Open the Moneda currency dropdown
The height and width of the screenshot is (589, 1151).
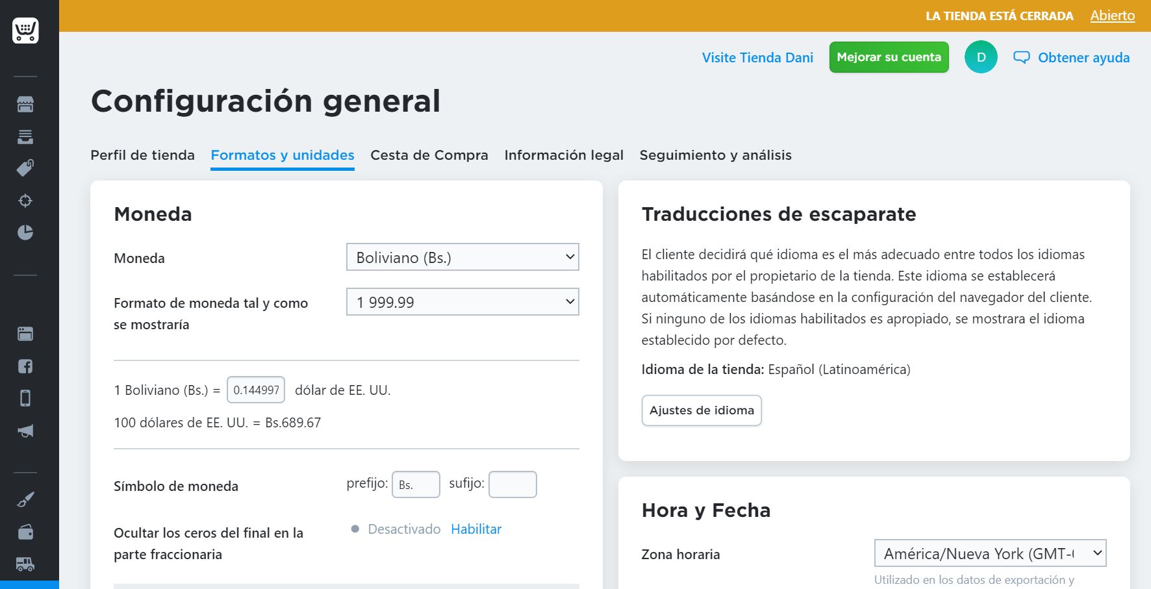click(x=462, y=257)
